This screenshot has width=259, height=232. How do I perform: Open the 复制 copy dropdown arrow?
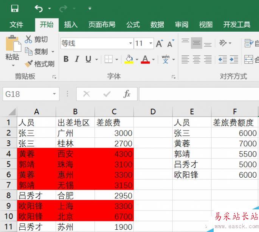[53, 52]
